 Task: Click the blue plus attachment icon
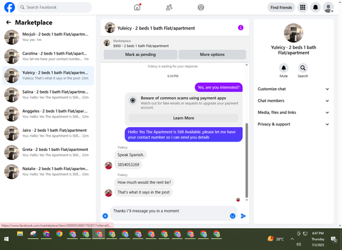(105, 216)
